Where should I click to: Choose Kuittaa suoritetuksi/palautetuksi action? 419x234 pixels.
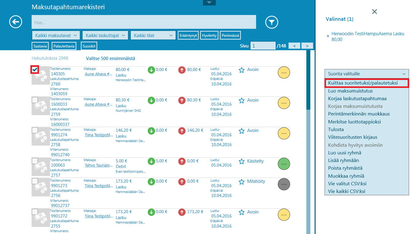[x=367, y=83]
